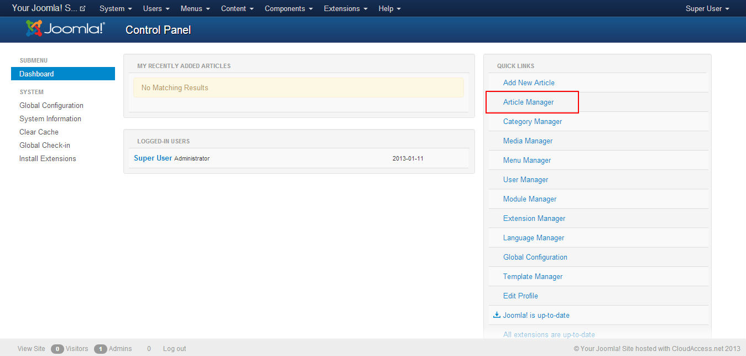Open Global Configuration in the System sidebar

(51, 105)
